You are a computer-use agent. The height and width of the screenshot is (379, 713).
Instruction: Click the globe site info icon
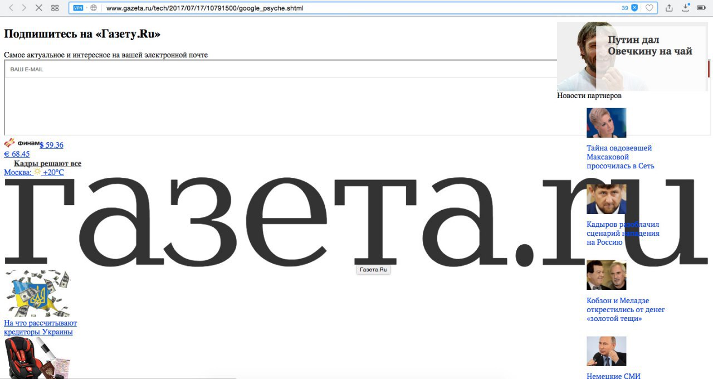coord(94,8)
